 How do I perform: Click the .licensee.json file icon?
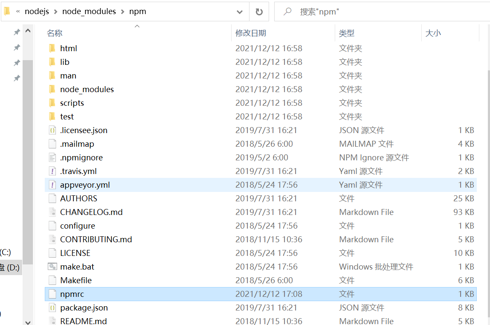pyautogui.click(x=52, y=131)
